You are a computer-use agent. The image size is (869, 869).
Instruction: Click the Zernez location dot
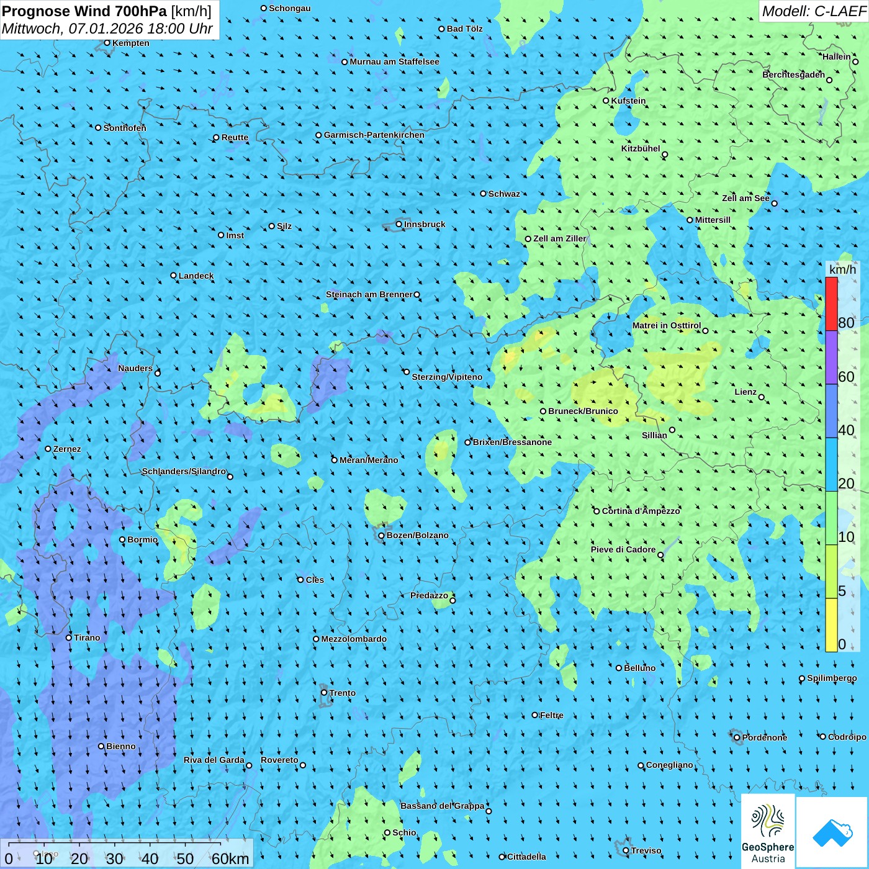48,449
